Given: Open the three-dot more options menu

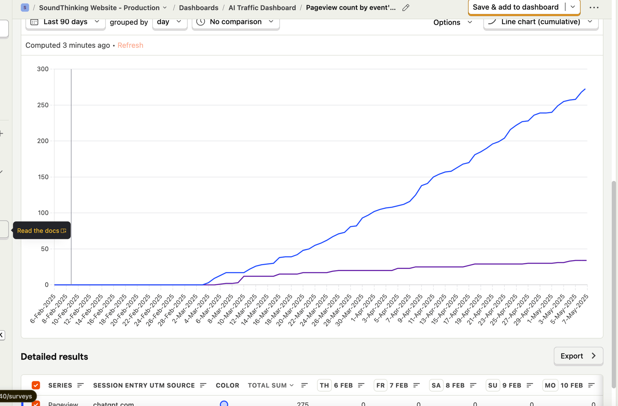Looking at the screenshot, I should pyautogui.click(x=594, y=8).
